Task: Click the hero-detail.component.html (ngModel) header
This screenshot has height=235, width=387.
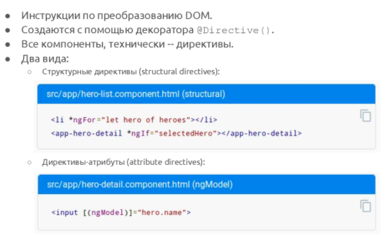Action: 207,185
